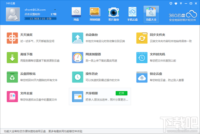This screenshot has height=134, width=200.
Task: Open the main menu triangle icon in title bar
Action: [x=181, y=3]
